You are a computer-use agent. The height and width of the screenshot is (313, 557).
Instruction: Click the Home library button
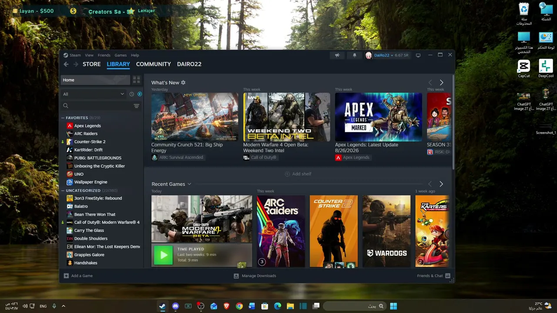[x=95, y=80]
